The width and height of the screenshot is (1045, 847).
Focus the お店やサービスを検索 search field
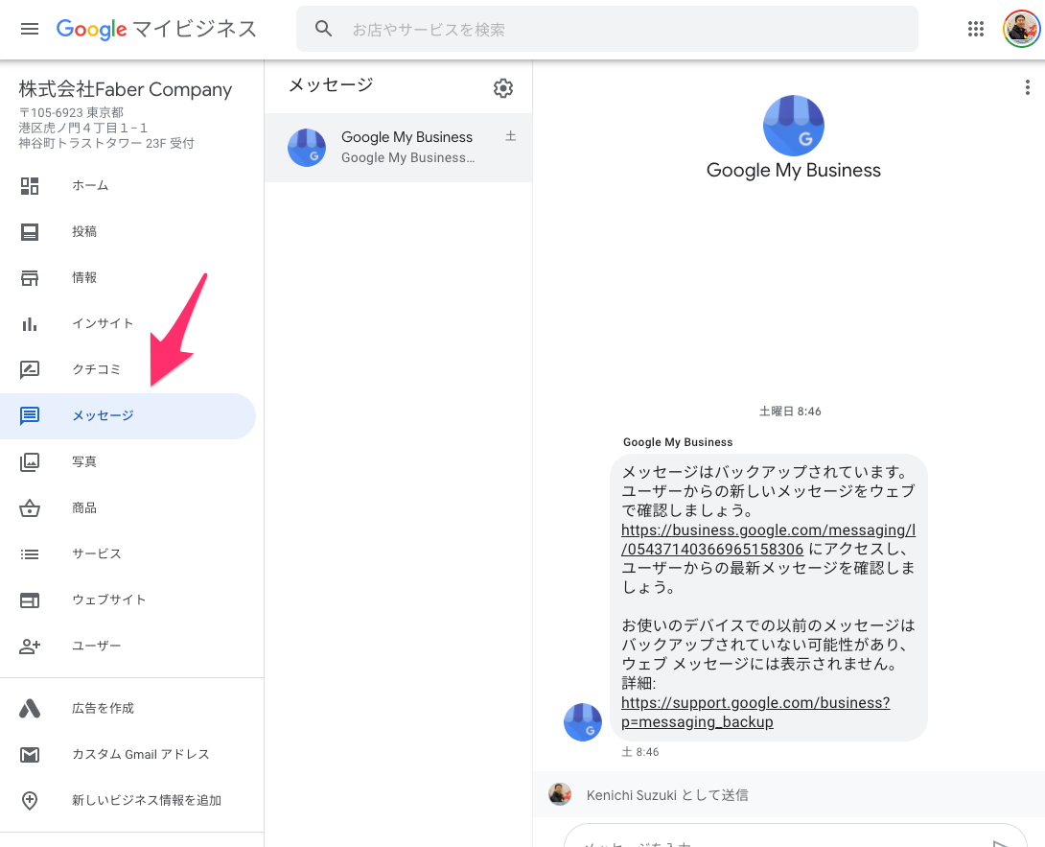coord(607,29)
